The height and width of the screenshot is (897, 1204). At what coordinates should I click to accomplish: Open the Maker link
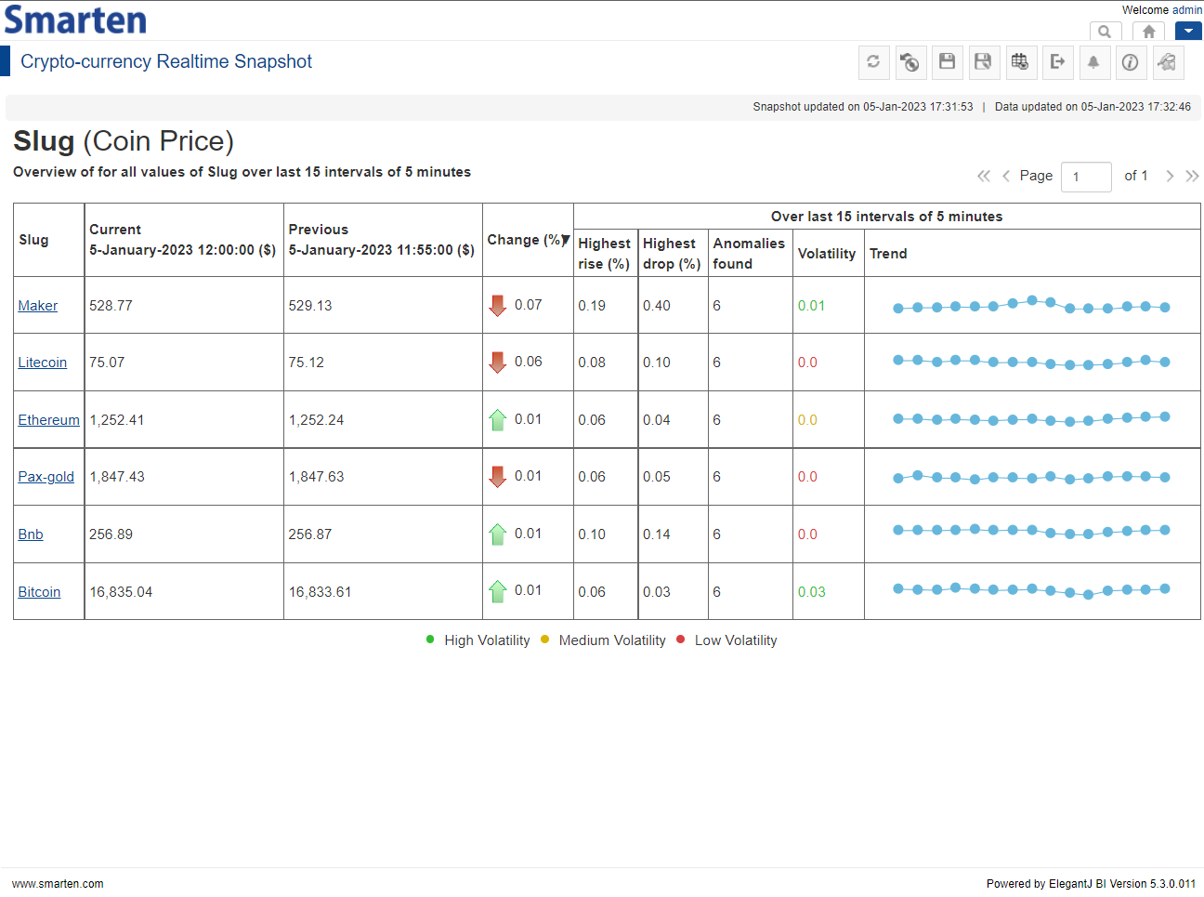tap(38, 306)
